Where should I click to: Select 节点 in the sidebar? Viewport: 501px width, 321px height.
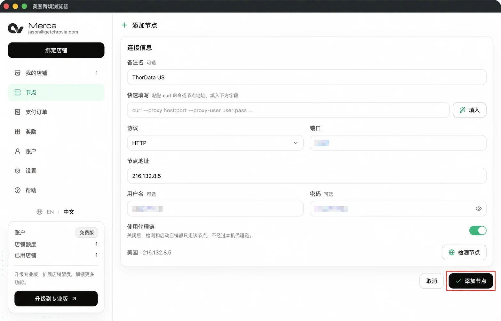click(56, 93)
